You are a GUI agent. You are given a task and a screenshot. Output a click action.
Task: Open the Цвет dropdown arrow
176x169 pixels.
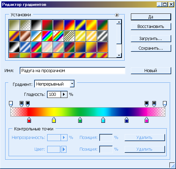click(64, 149)
